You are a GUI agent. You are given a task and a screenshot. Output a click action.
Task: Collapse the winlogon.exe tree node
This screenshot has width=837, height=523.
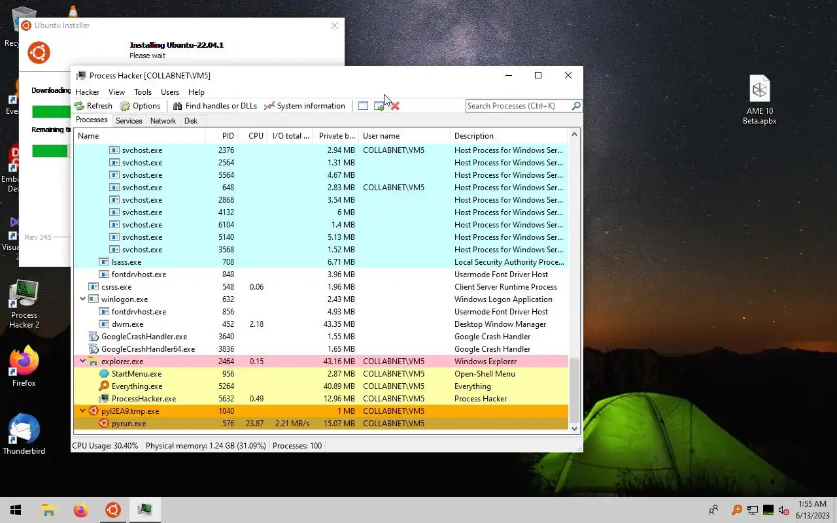[x=83, y=299]
